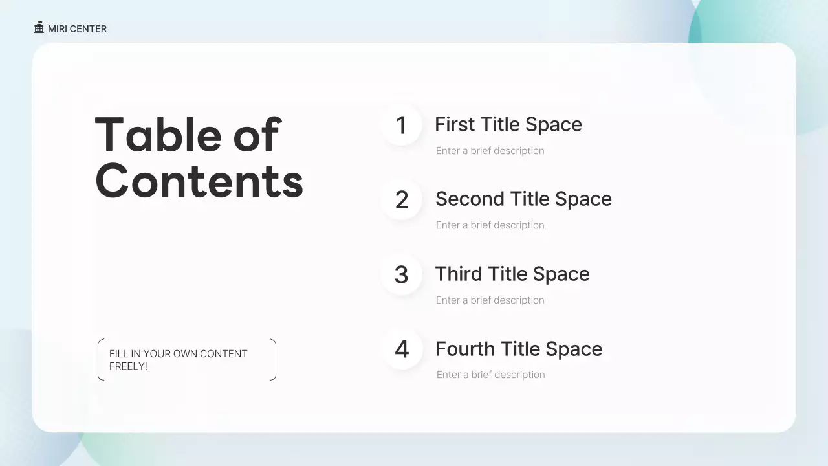Open the Second Title Space entry
Image resolution: width=828 pixels, height=466 pixels.
coord(523,199)
